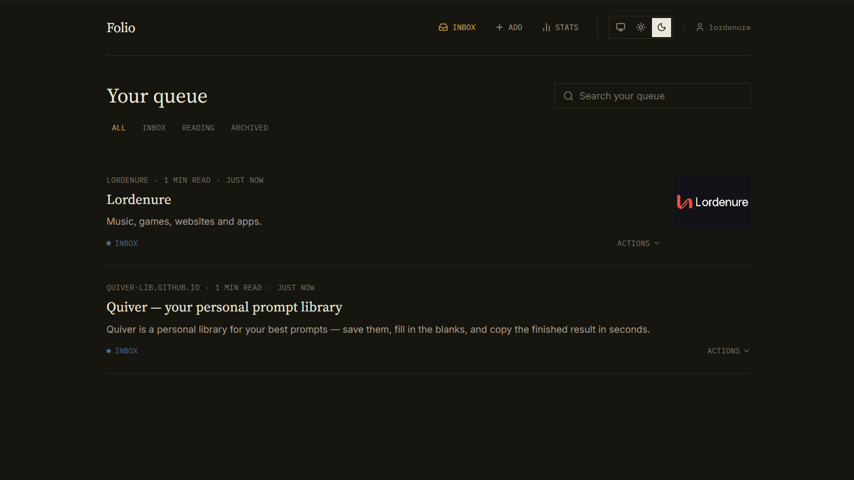Expand Actions menu for Quiver article
Screen dimensions: 854x480
[729, 351]
